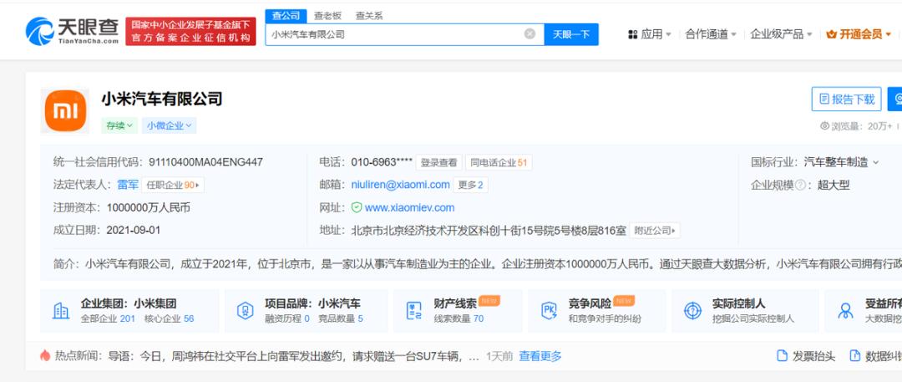The height and width of the screenshot is (382, 902).
Task: Click 发票抬头 label
Action: (x=813, y=356)
